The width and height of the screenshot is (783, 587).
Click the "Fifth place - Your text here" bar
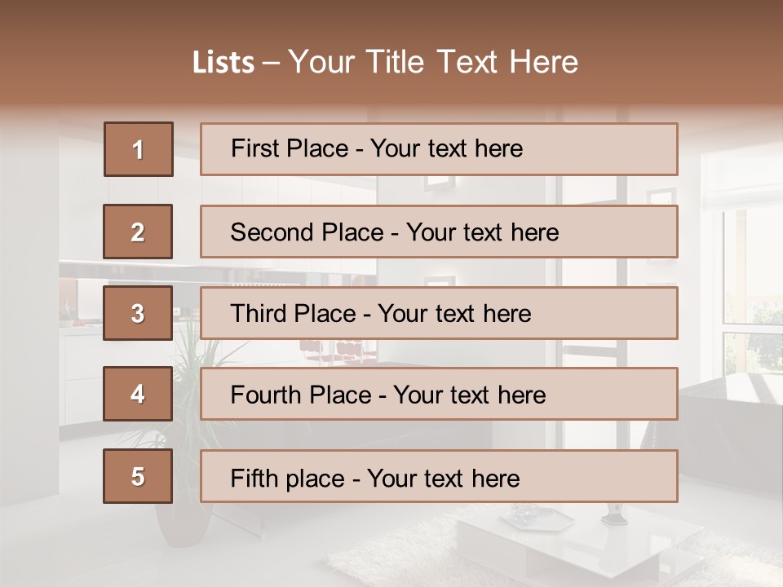[439, 476]
